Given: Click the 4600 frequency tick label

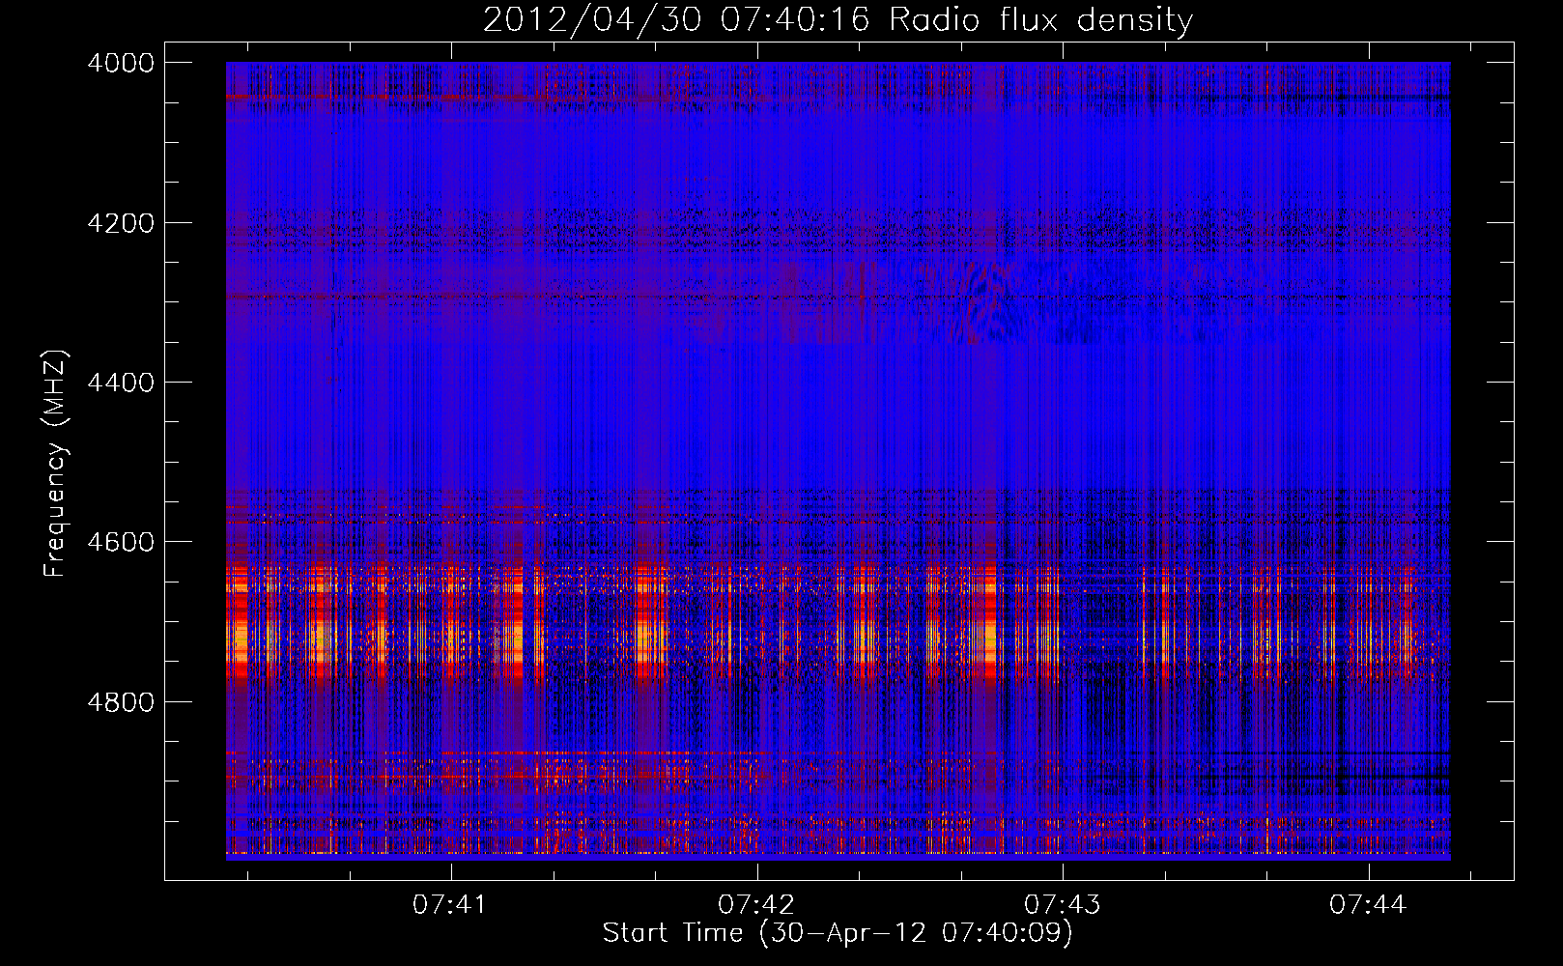Looking at the screenshot, I should [x=121, y=542].
